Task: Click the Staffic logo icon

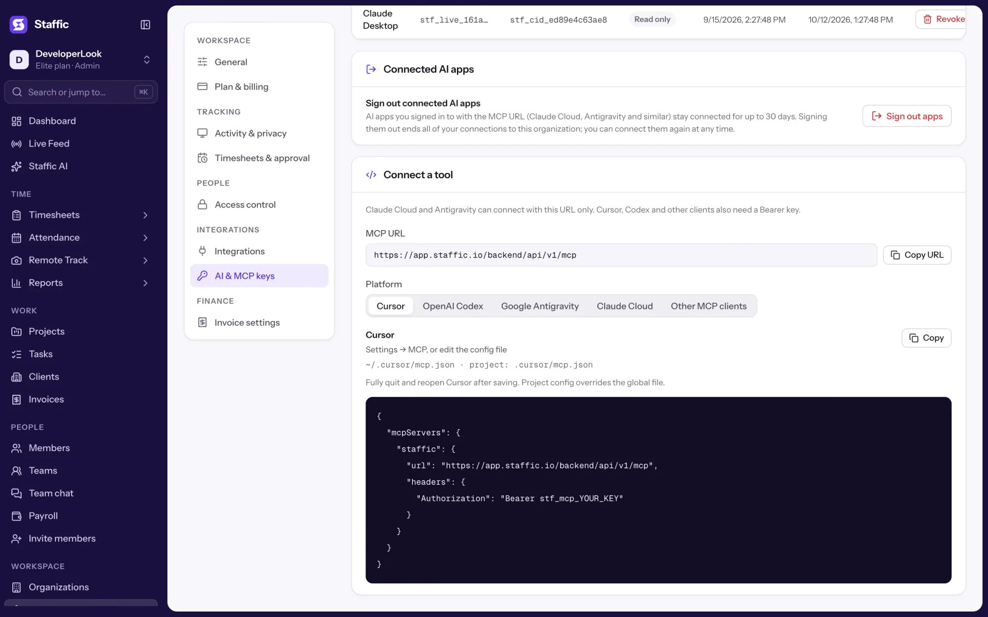Action: [x=19, y=24]
